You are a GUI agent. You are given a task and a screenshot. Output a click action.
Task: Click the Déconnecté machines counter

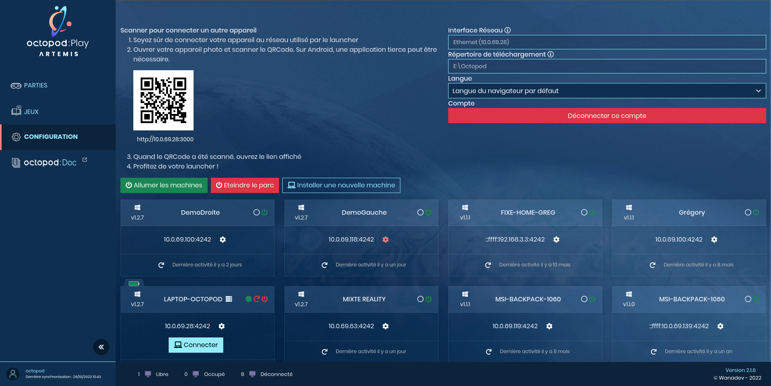pyautogui.click(x=267, y=374)
